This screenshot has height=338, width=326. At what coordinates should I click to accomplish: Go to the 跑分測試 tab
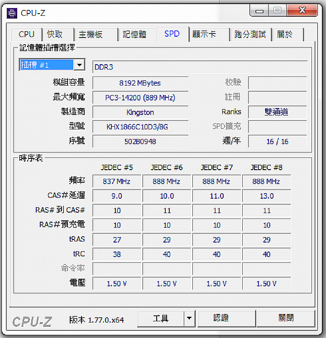pos(250,34)
